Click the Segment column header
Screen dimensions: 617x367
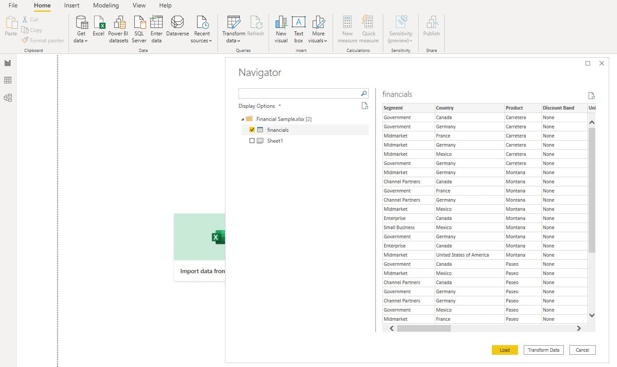point(409,108)
